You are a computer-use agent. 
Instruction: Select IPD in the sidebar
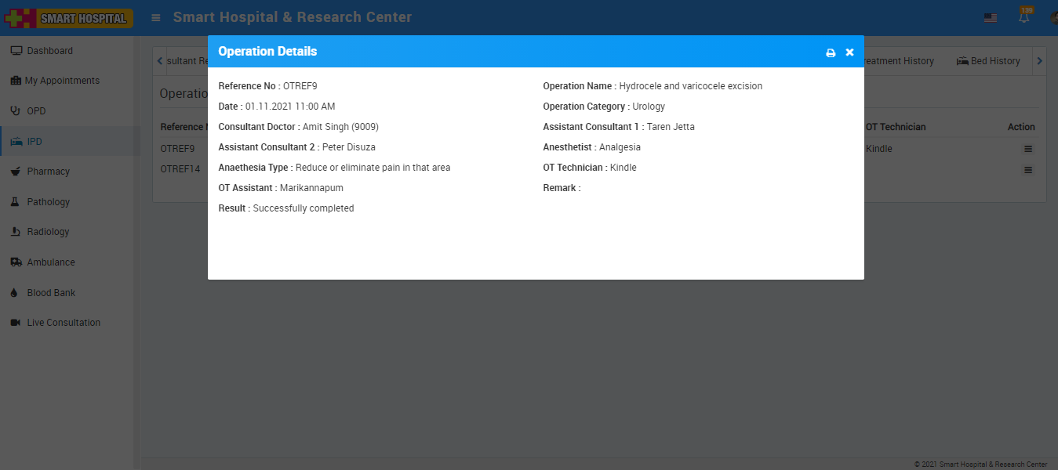35,142
